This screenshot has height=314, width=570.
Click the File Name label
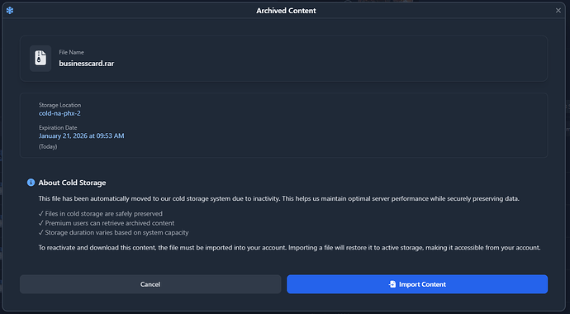coord(71,52)
